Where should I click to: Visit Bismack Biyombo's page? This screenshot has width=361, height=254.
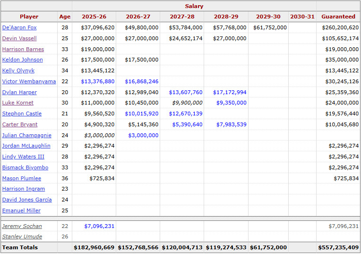[26, 167]
